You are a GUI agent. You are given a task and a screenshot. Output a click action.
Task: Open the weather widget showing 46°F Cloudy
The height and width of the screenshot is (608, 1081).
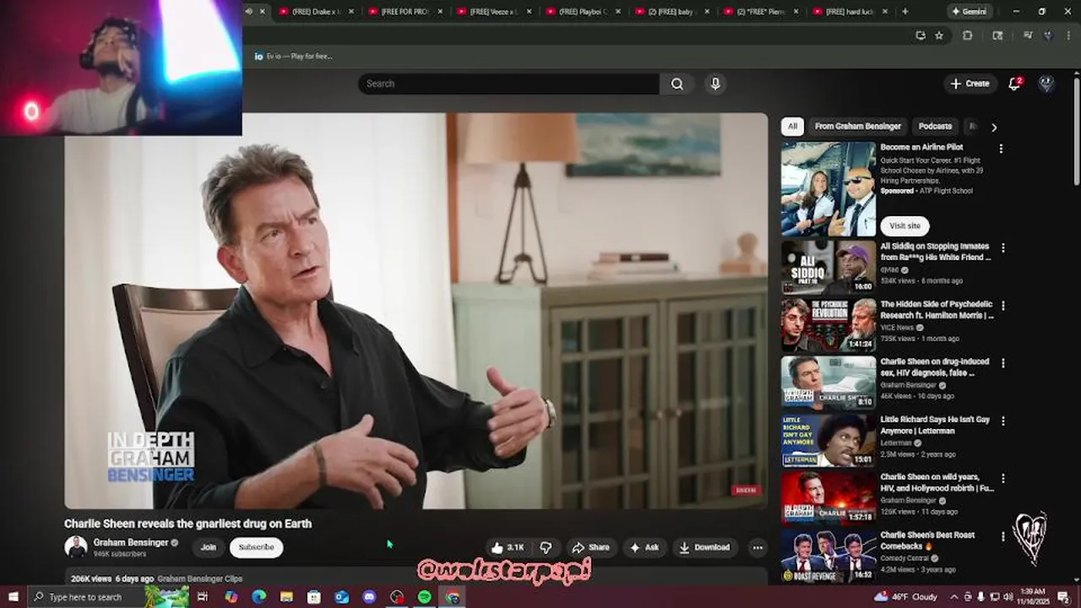tap(907, 597)
